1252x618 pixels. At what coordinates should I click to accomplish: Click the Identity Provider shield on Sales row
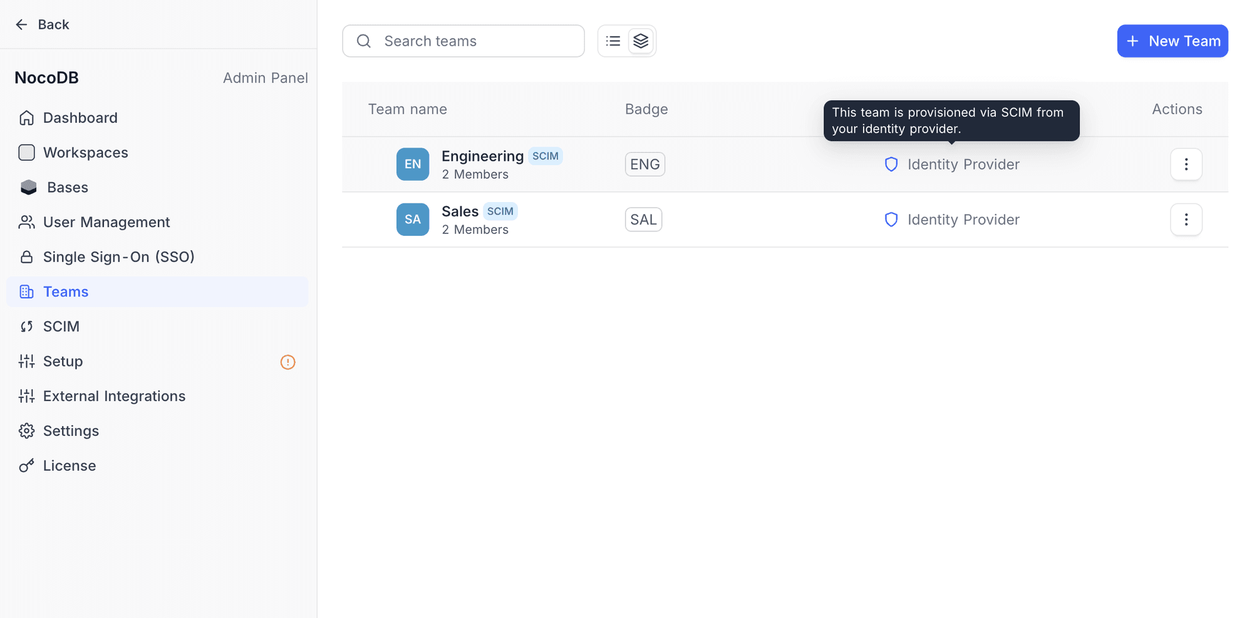coord(891,220)
